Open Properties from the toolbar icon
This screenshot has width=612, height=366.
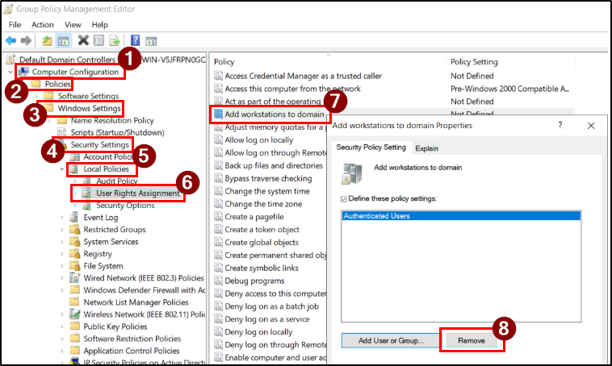(98, 40)
